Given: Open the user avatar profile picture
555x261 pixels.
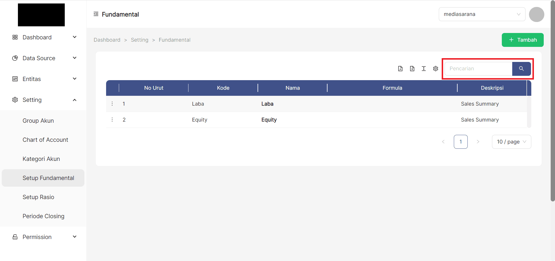Looking at the screenshot, I should [536, 14].
